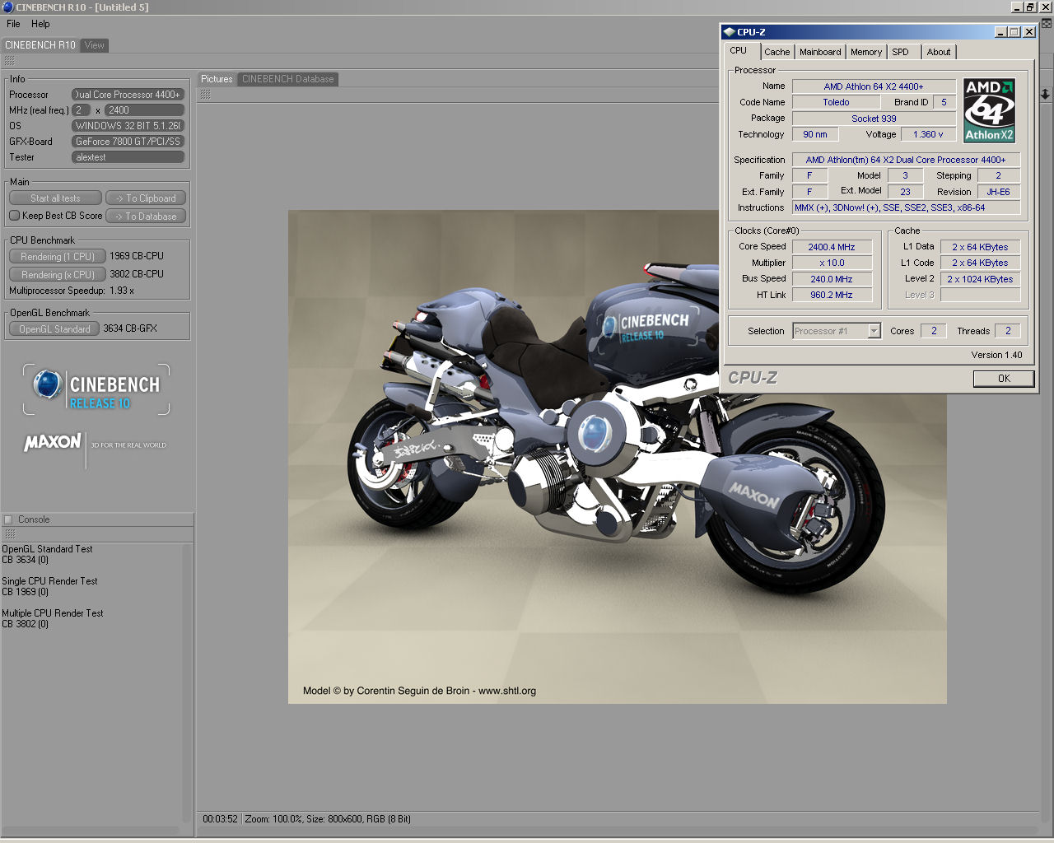This screenshot has width=1054, height=843.
Task: Click the Code Name Toledo value
Action: click(836, 102)
